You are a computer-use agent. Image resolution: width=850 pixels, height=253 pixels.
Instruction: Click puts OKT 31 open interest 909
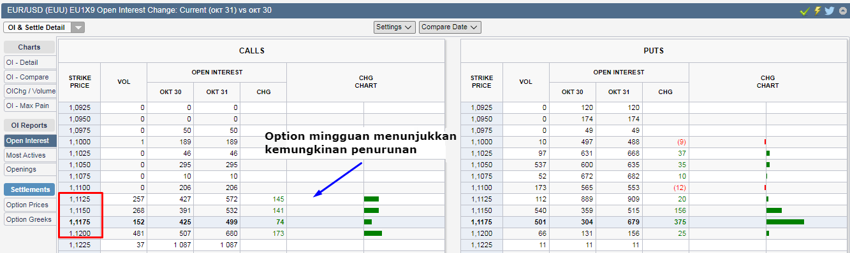click(x=633, y=199)
